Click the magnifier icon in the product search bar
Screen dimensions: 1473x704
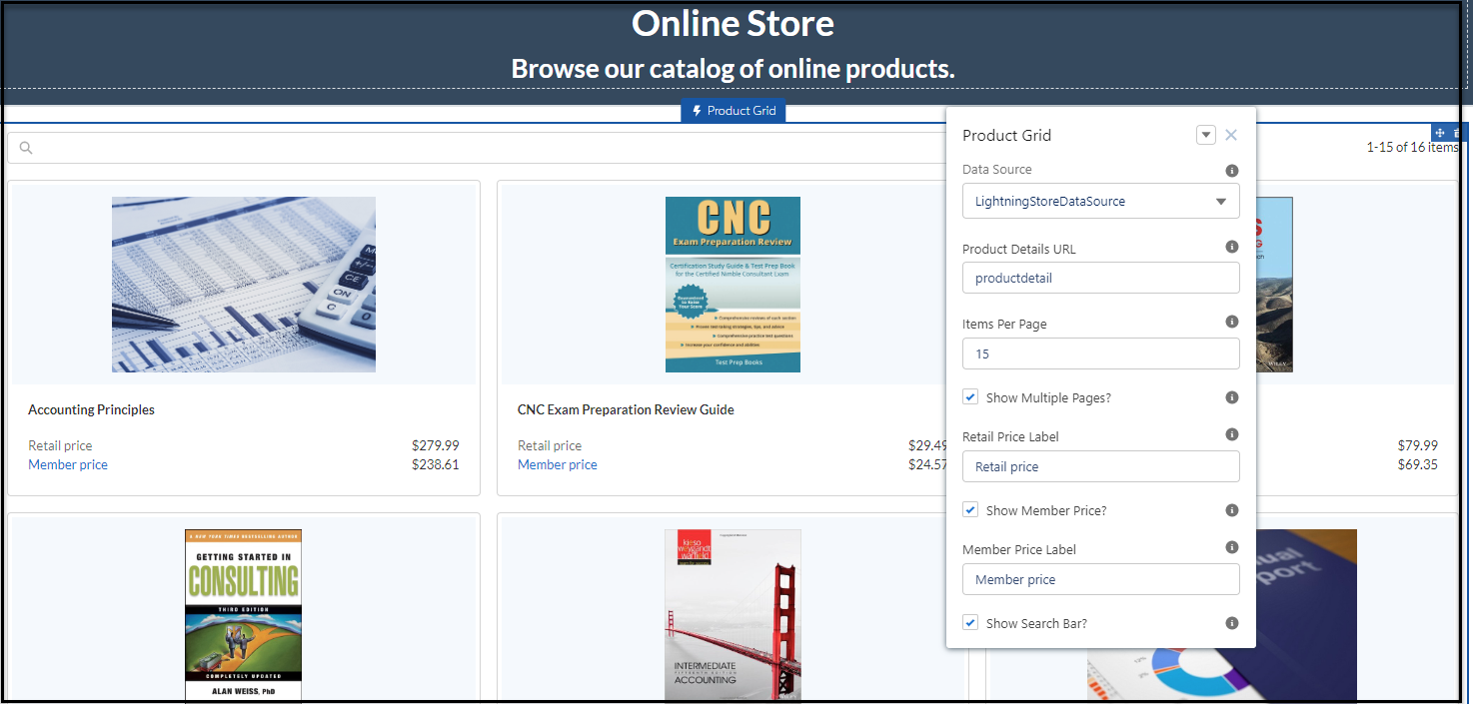pos(26,148)
